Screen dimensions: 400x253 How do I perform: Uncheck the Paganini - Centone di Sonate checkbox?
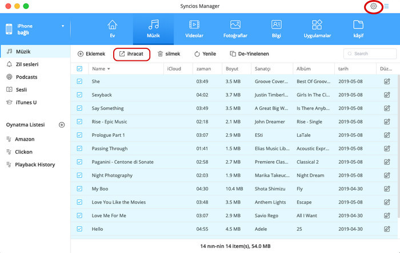(x=79, y=162)
